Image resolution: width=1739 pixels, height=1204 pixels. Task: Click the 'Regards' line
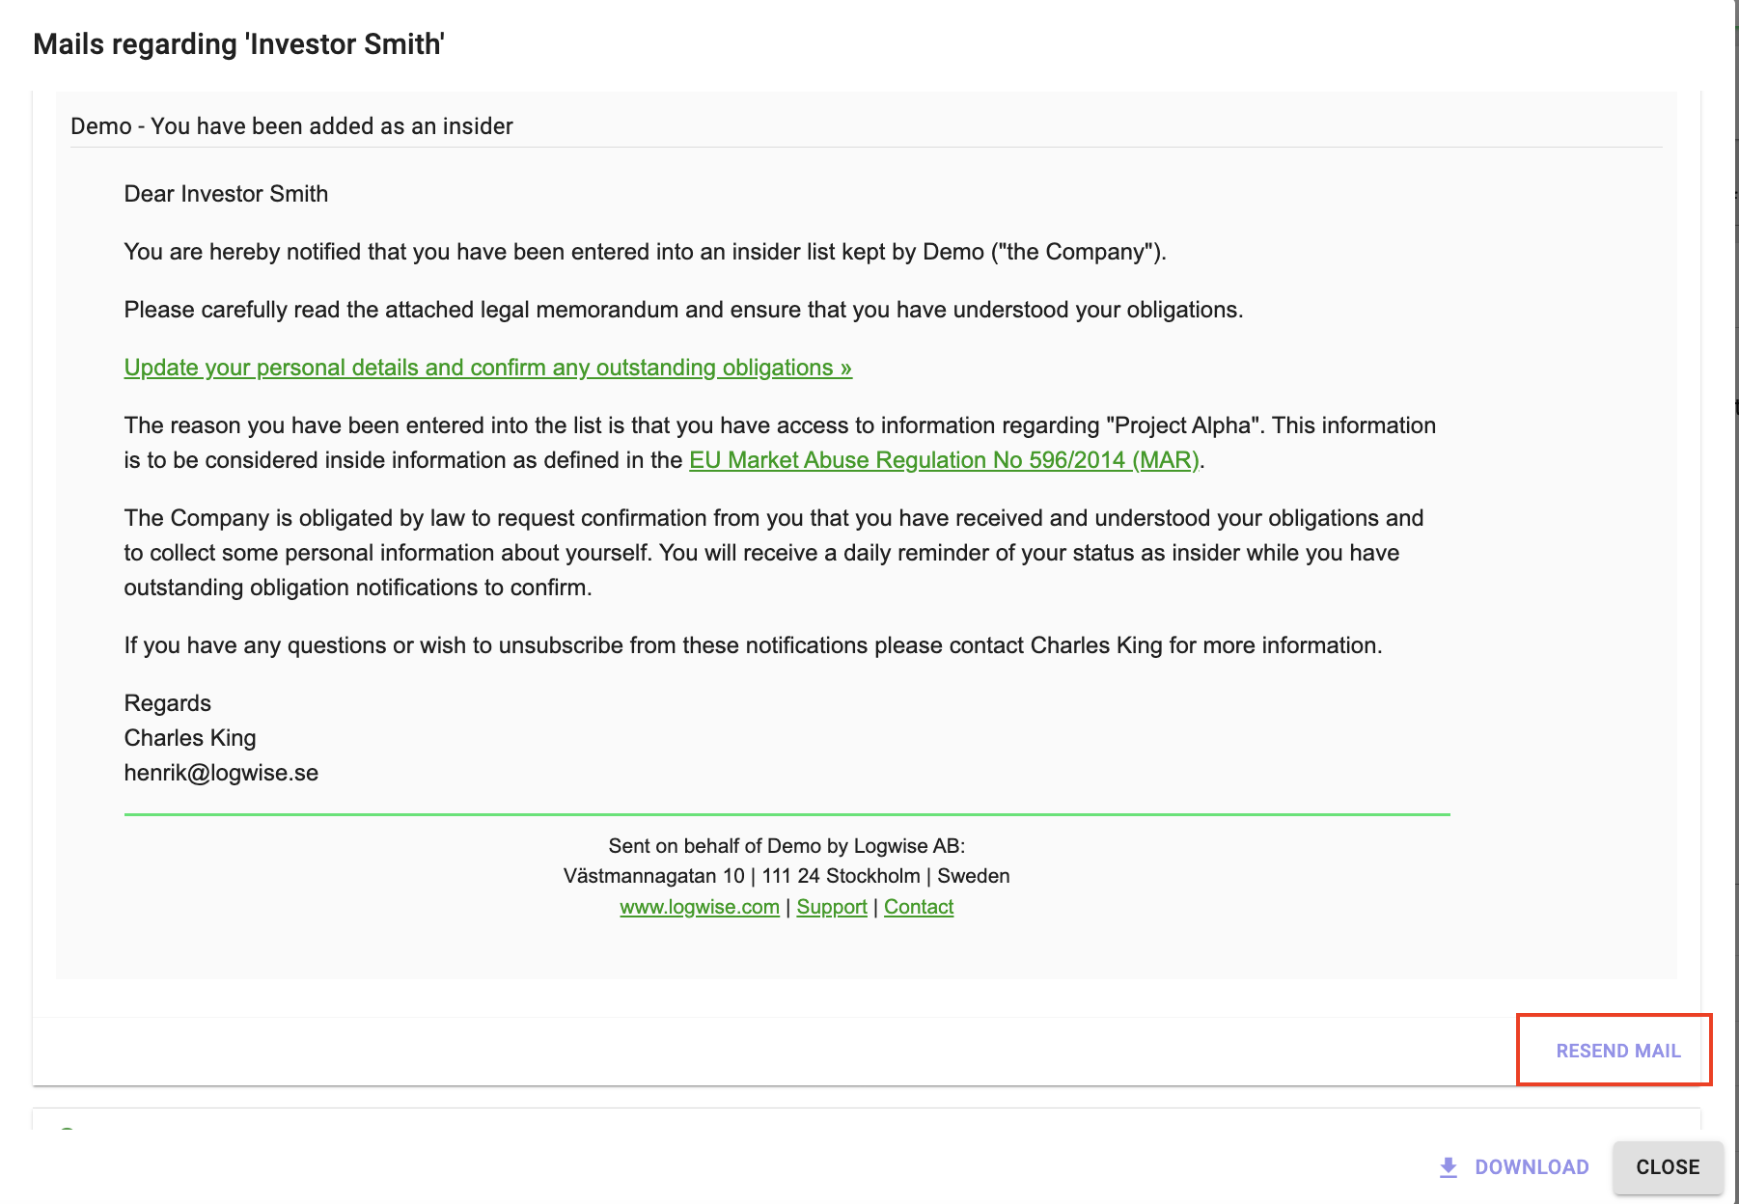tap(168, 703)
